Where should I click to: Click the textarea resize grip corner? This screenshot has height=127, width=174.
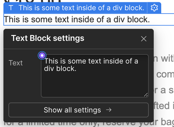coord(146,94)
